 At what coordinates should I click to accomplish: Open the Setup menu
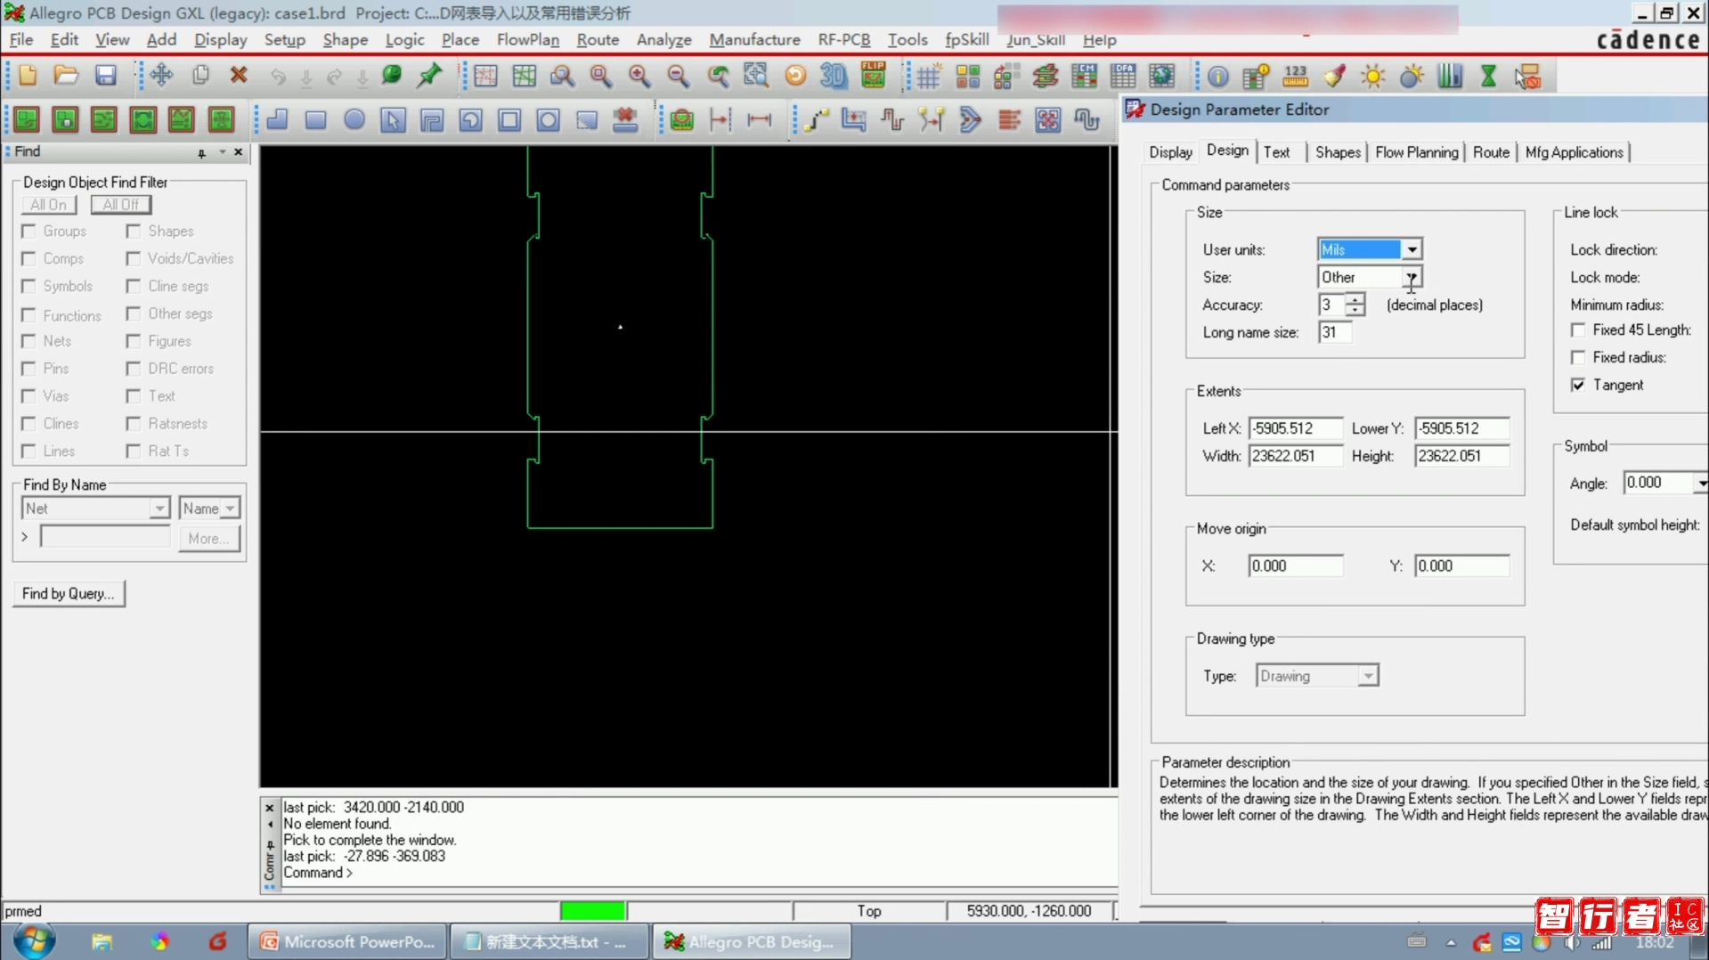284,40
